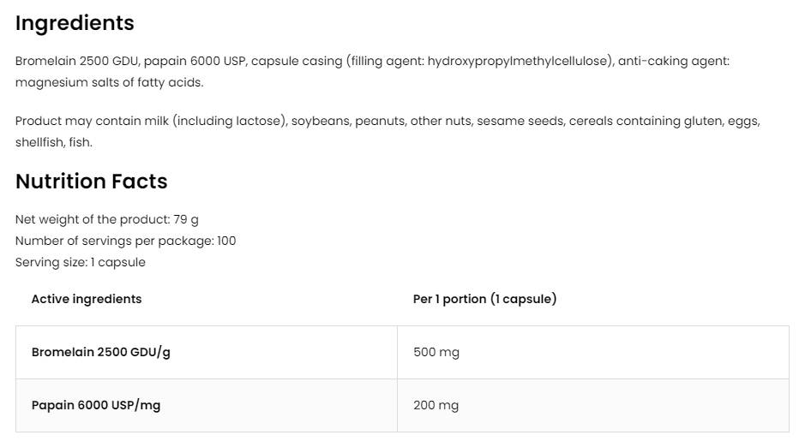This screenshot has width=805, height=447.
Task: Click the "Bromelain 2500 GDU/g" table cell
Action: 101,352
